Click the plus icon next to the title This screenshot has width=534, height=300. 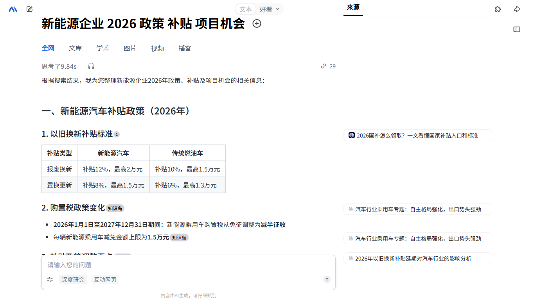click(x=257, y=23)
